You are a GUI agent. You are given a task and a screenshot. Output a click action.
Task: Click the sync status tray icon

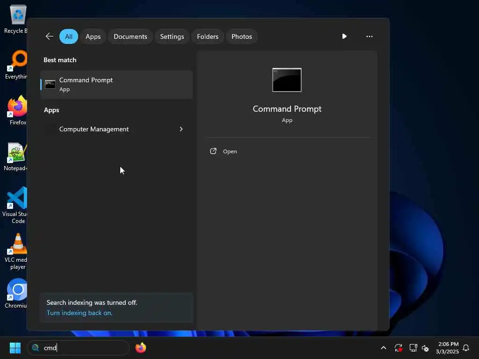click(399, 348)
